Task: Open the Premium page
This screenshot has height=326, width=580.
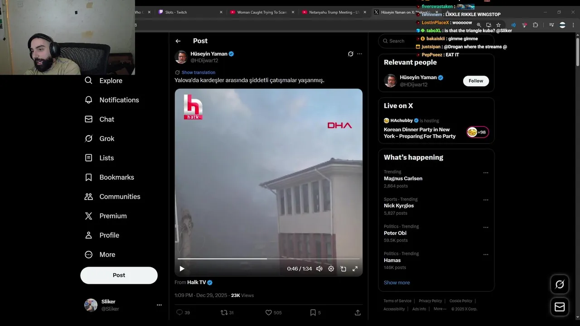Action: pos(106,216)
